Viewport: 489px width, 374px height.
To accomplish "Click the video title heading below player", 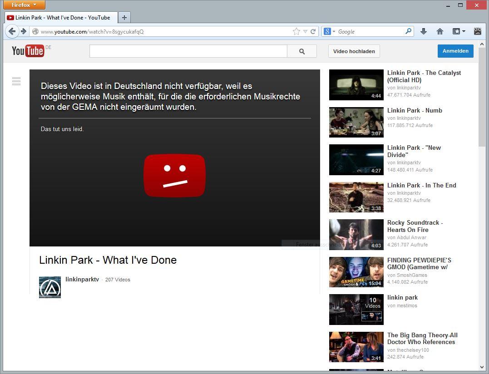I will 108,260.
